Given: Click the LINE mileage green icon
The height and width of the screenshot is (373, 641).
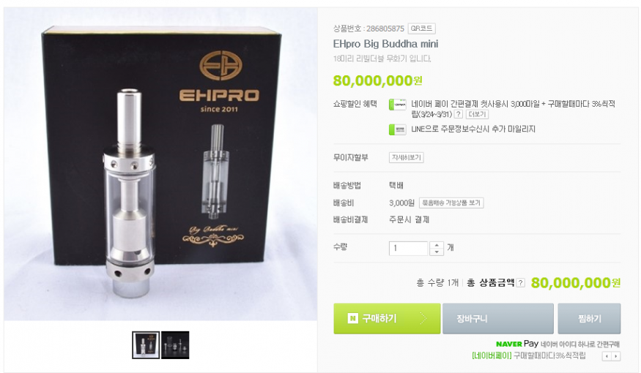Looking at the screenshot, I should pyautogui.click(x=397, y=129).
